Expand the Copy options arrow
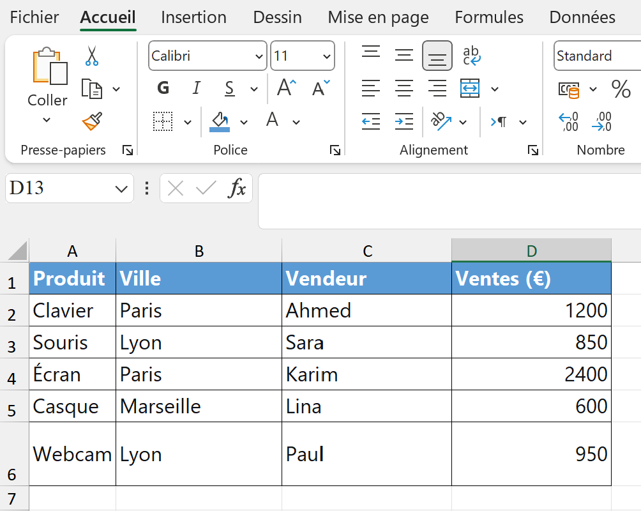 pos(116,89)
